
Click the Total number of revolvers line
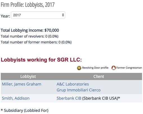click(29, 36)
